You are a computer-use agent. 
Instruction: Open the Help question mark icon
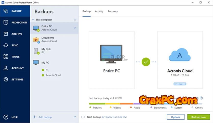click(x=6, y=117)
